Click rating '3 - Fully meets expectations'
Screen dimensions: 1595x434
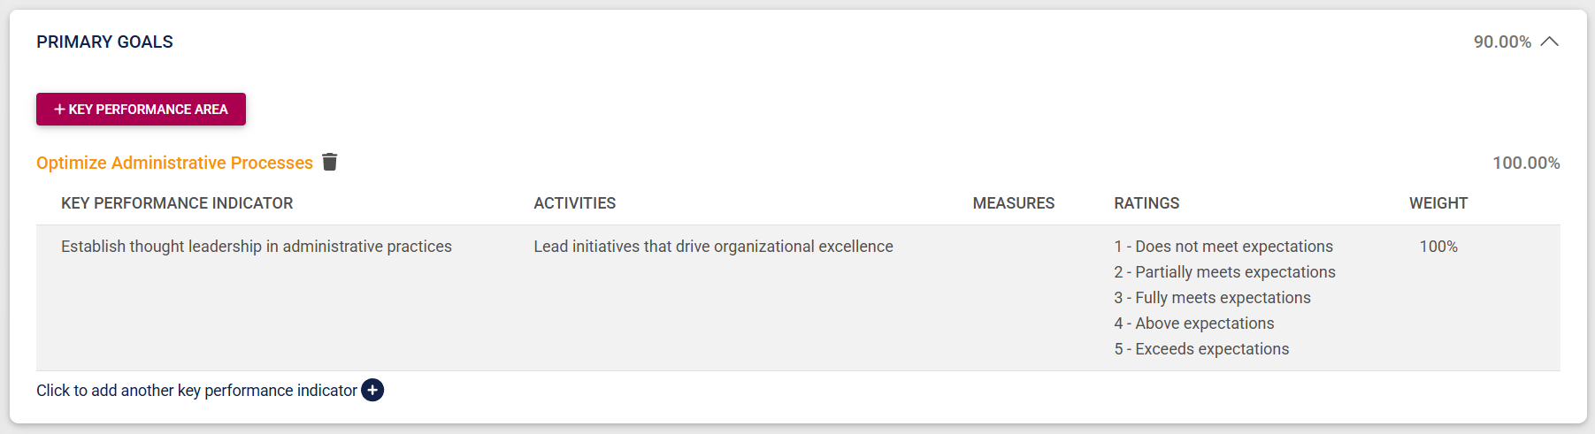pyautogui.click(x=1212, y=298)
